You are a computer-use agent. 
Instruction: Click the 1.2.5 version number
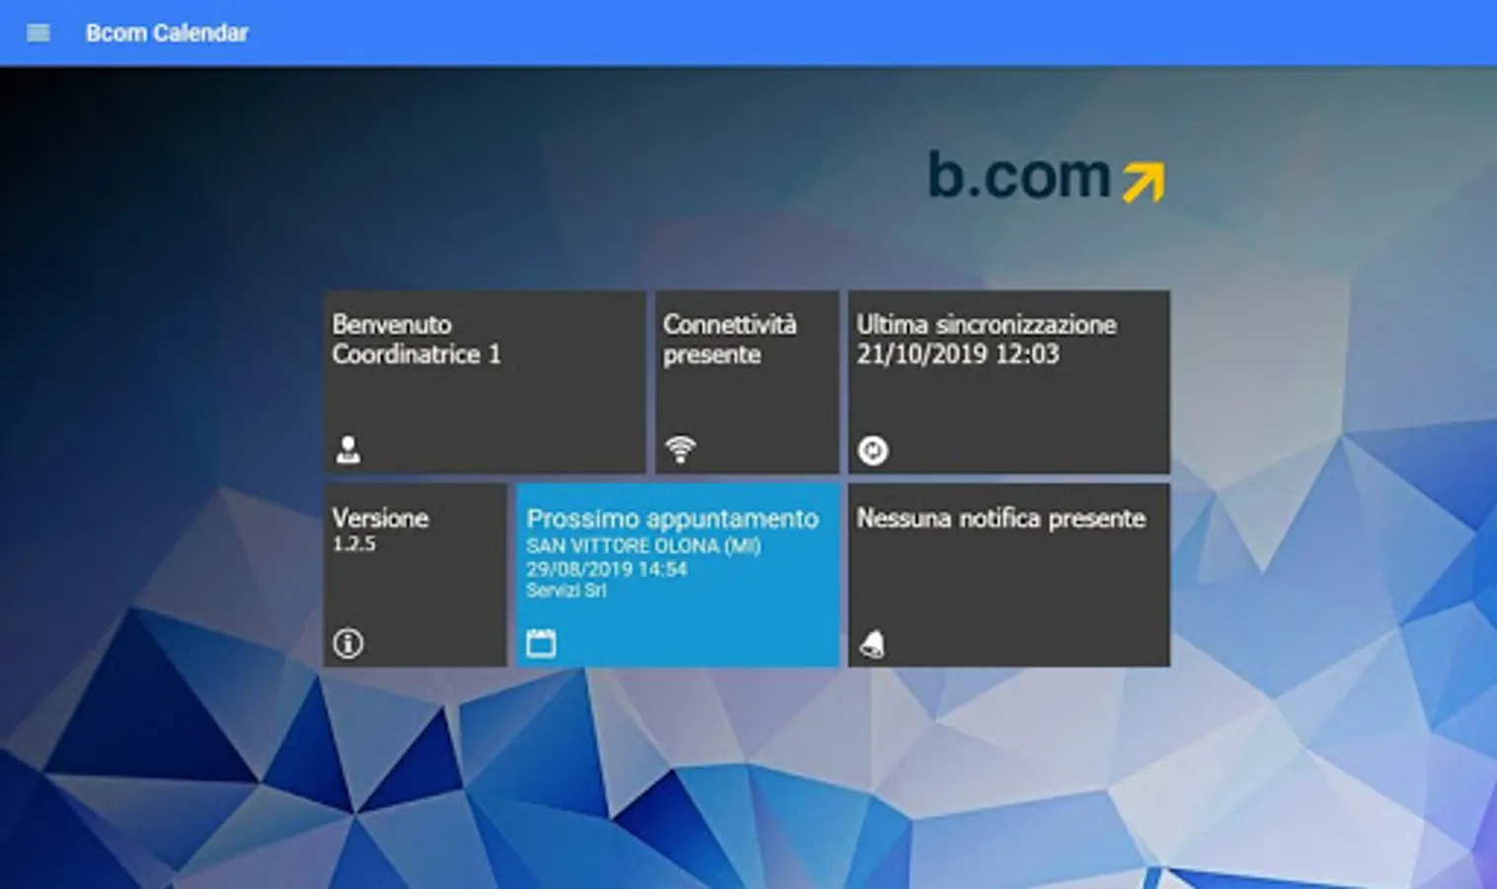354,544
